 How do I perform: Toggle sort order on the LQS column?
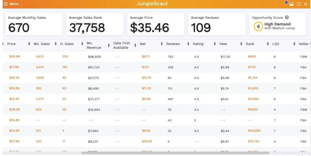pyautogui.click(x=294, y=44)
